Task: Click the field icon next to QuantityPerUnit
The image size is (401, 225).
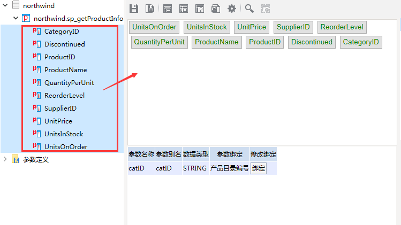Action: coord(37,82)
